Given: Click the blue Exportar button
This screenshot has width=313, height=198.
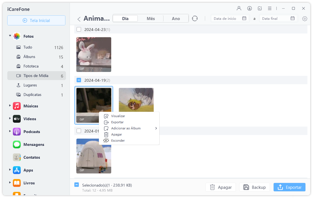Looking at the screenshot, I should (289, 187).
